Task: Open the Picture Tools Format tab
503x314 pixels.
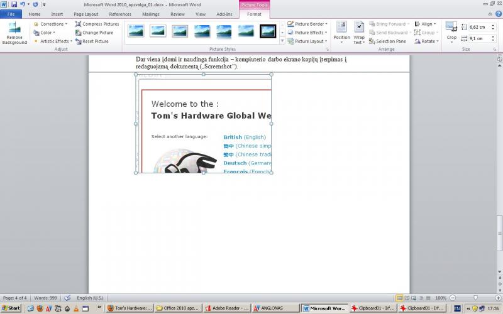Action: tap(255, 14)
